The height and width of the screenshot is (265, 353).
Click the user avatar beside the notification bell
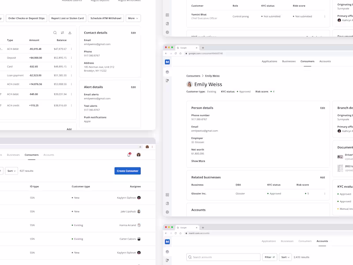tap(139, 155)
